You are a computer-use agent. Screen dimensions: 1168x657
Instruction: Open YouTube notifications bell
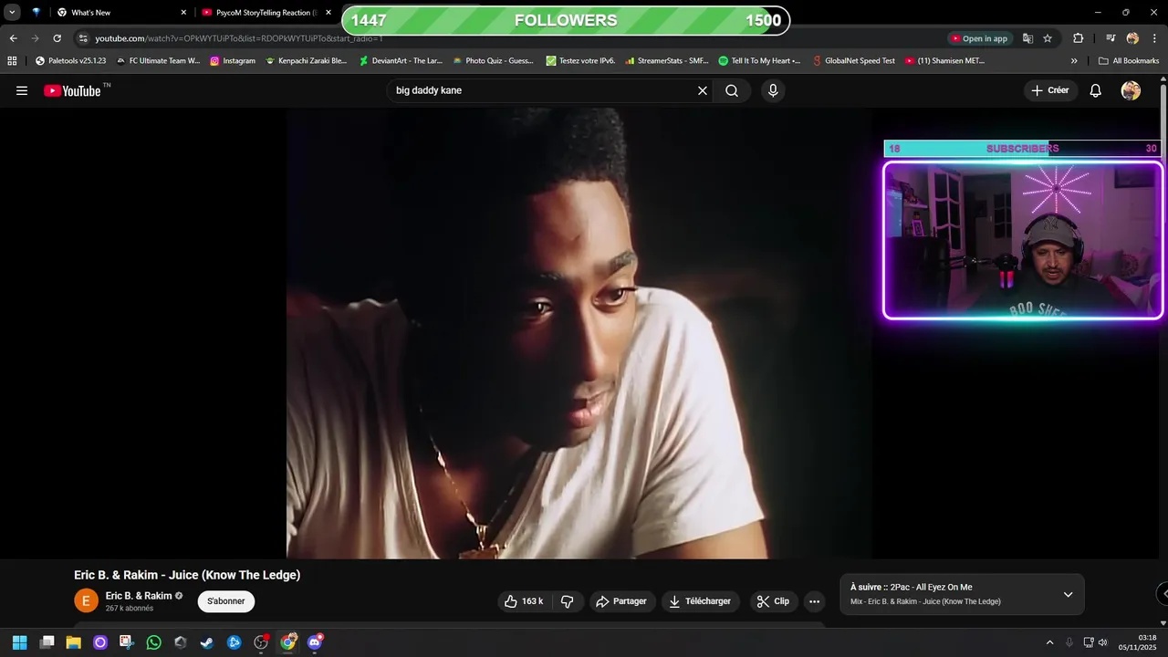pyautogui.click(x=1096, y=90)
